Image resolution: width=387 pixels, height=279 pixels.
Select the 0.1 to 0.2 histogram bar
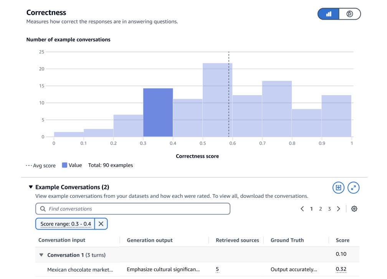tap(98, 133)
